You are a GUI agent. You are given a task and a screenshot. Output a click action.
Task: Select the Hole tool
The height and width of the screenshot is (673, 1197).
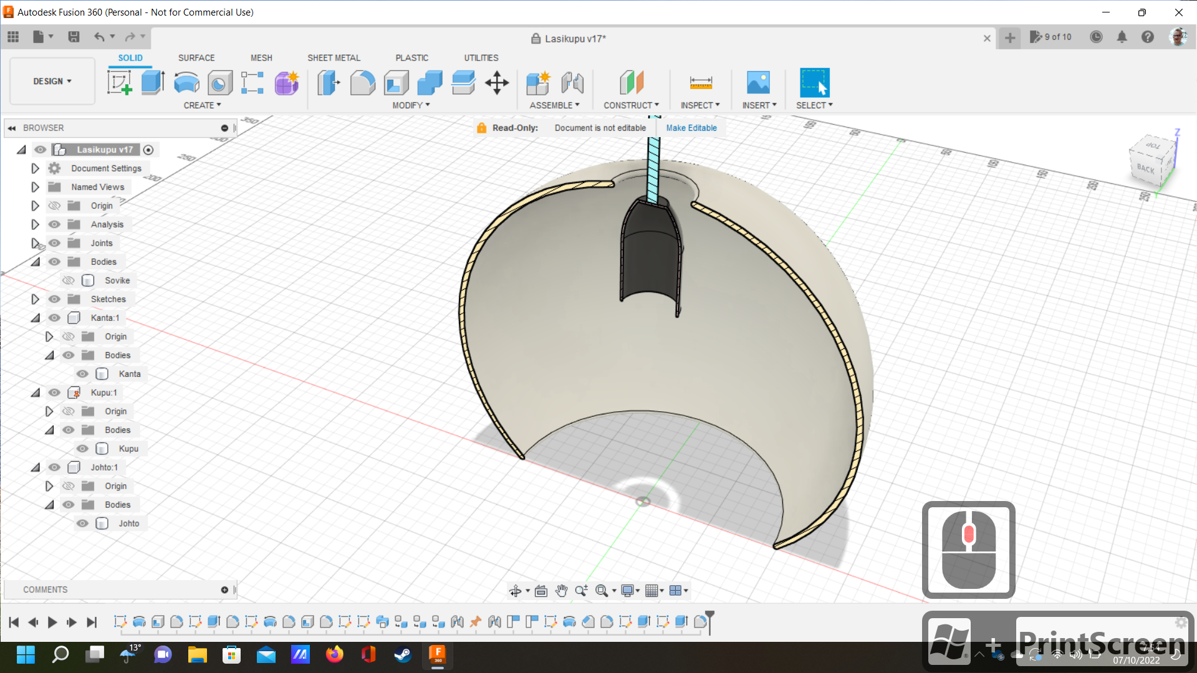[219, 82]
